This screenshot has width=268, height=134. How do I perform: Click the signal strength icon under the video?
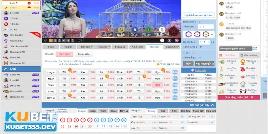[45, 41]
